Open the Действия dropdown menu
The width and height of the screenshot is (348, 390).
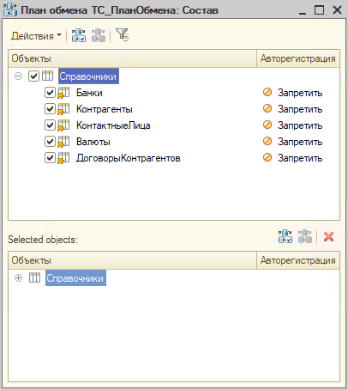click(36, 36)
